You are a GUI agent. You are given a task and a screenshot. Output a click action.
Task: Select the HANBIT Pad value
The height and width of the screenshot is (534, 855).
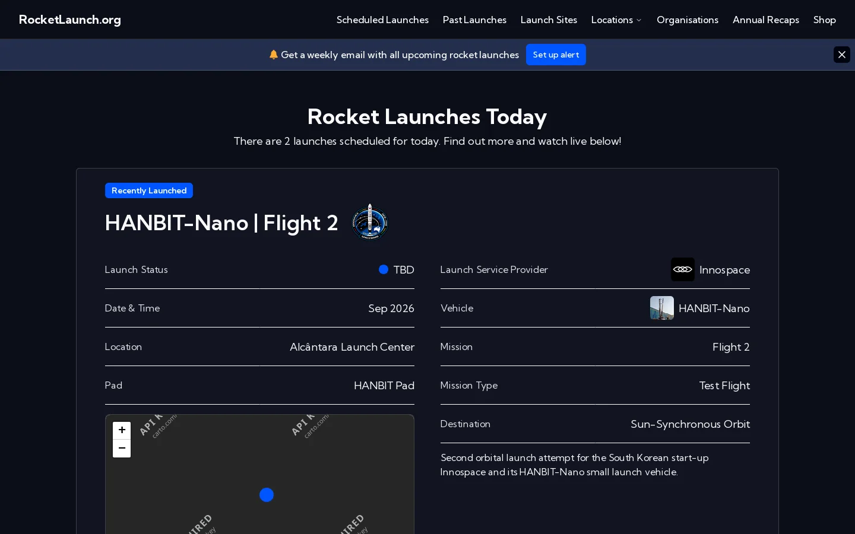(x=384, y=386)
